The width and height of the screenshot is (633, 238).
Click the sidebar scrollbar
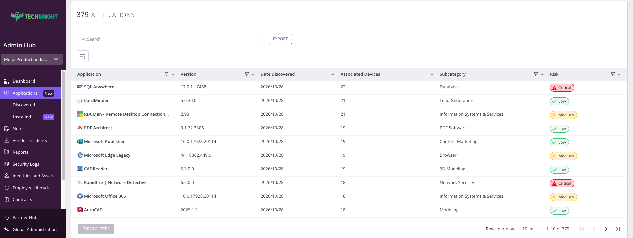63,125
